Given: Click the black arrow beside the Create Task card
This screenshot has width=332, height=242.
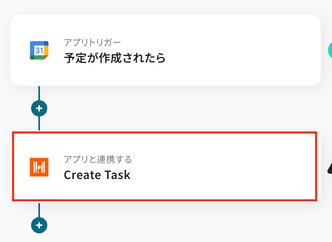Looking at the screenshot, I should pyautogui.click(x=330, y=168).
